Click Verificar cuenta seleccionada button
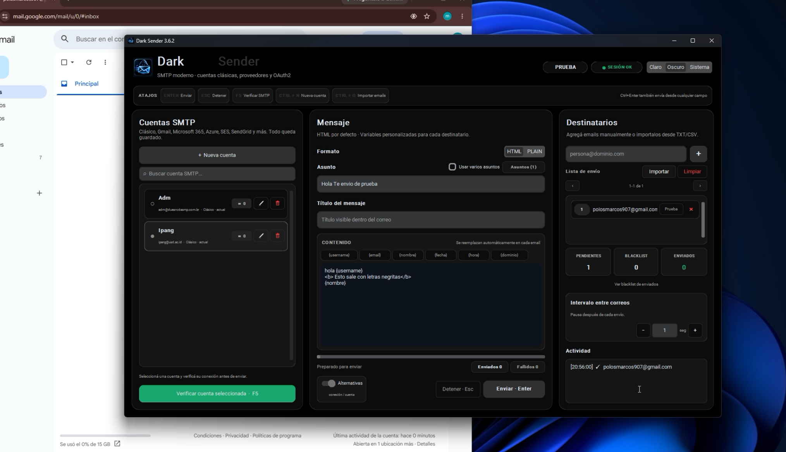This screenshot has width=786, height=452. coord(217,394)
